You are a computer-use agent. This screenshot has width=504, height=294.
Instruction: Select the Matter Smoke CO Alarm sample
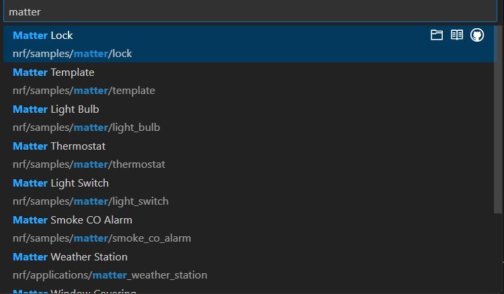point(73,220)
